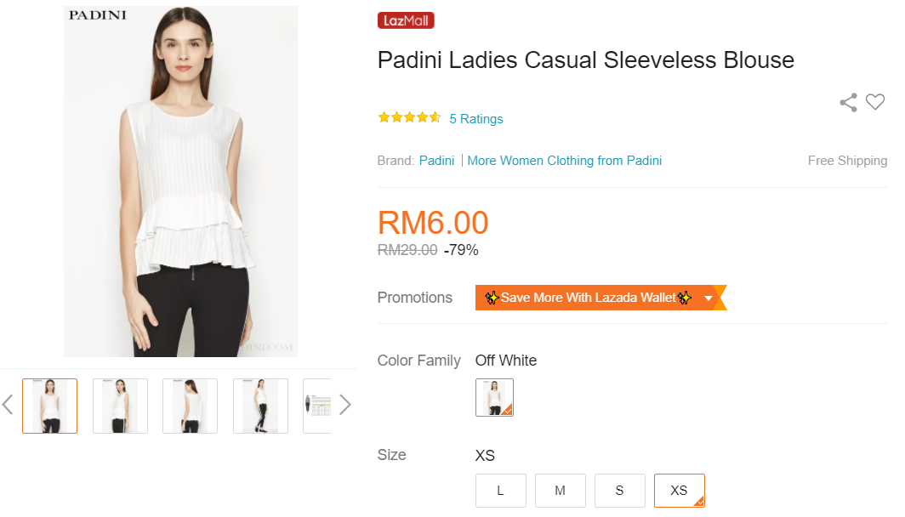Image resolution: width=905 pixels, height=517 pixels.
Task: Open the Padini brand link
Action: 436,161
